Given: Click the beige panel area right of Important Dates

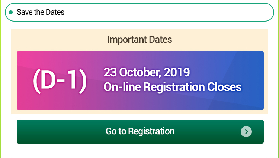Looking at the screenshot, I should point(223,39).
